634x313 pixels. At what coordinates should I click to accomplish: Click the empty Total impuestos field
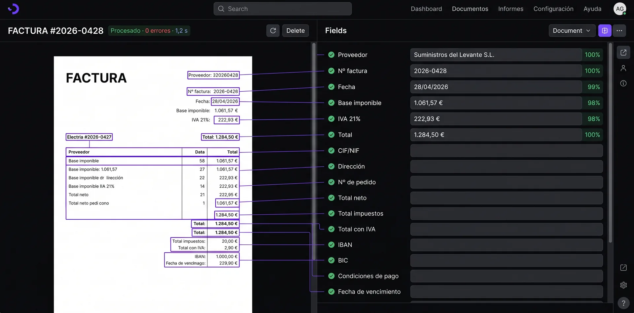[507, 213]
